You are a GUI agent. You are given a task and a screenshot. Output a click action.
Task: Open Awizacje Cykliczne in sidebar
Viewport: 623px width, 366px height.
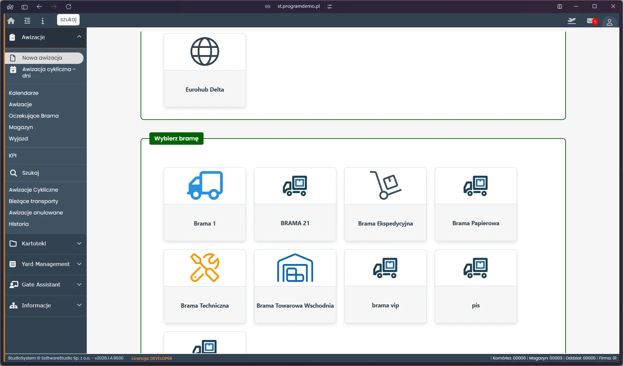coord(33,190)
